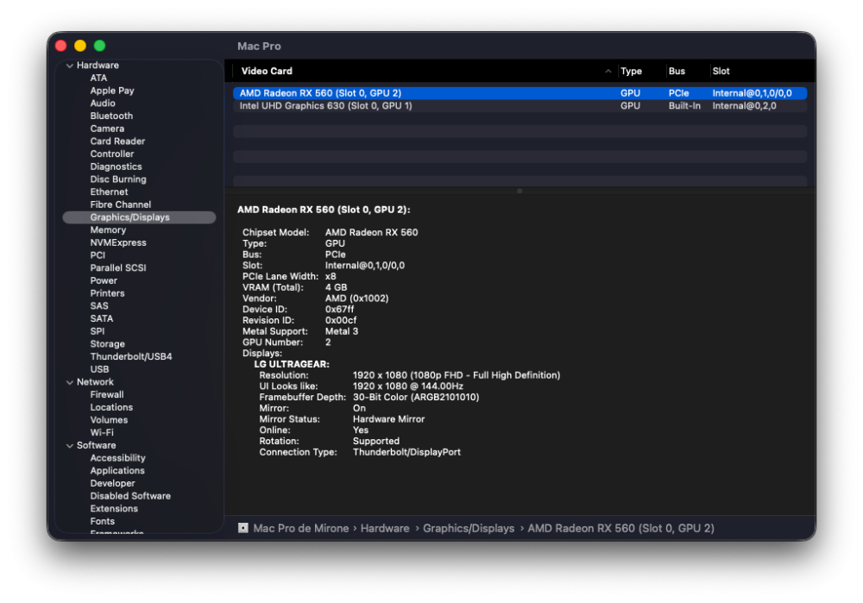Open Disc Burning entry
Screen dimensions: 863x603
point(118,179)
